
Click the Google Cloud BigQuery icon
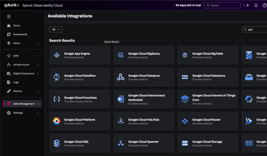coord(121,55)
